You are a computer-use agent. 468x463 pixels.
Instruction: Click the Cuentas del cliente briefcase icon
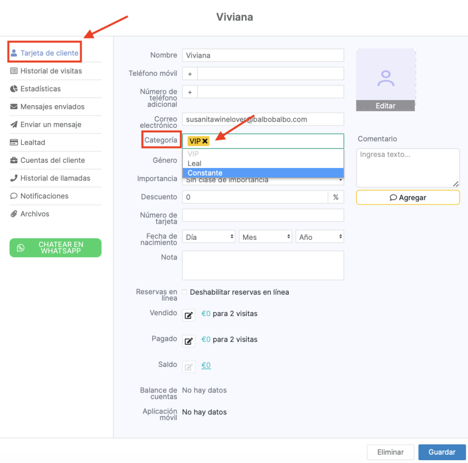click(14, 160)
